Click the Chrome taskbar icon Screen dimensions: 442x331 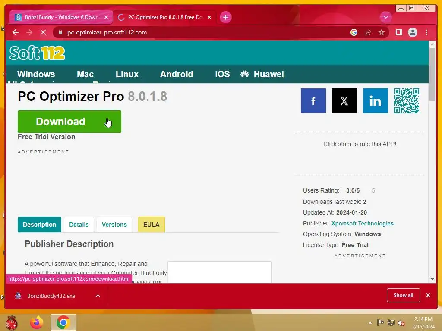(63, 322)
